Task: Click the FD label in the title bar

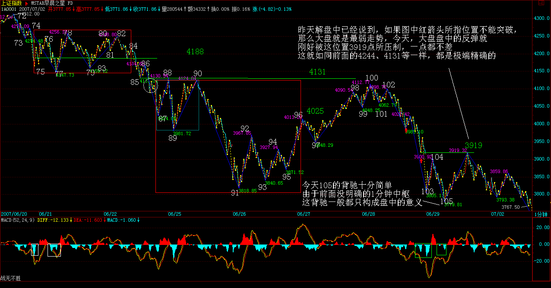Action: pos(71,3)
